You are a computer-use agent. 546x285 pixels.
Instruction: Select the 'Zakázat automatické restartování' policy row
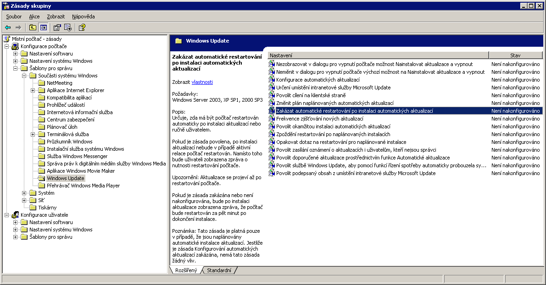coord(405,111)
